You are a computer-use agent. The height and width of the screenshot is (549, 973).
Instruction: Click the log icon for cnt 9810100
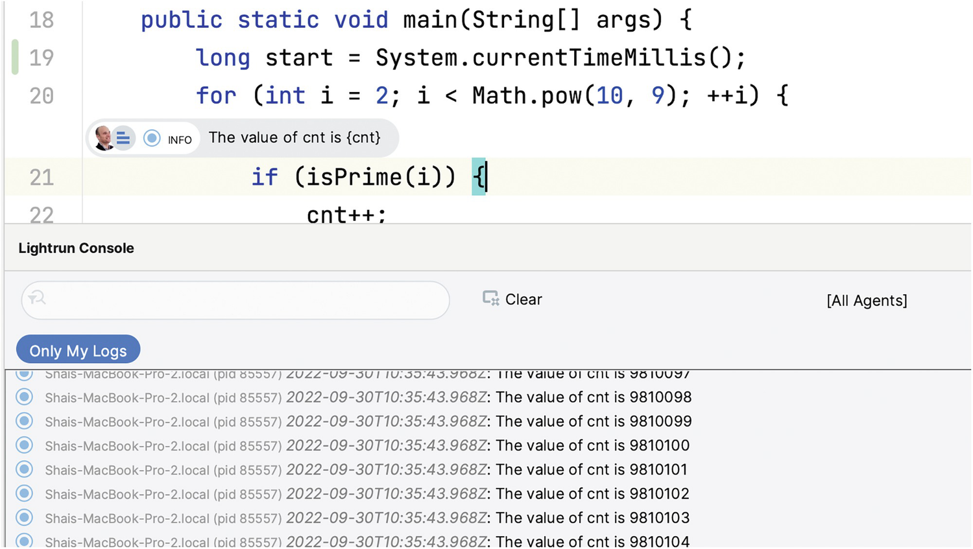[x=25, y=445]
